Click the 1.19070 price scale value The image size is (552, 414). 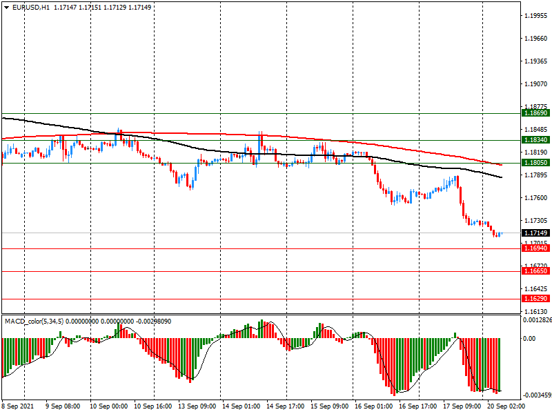click(x=536, y=83)
